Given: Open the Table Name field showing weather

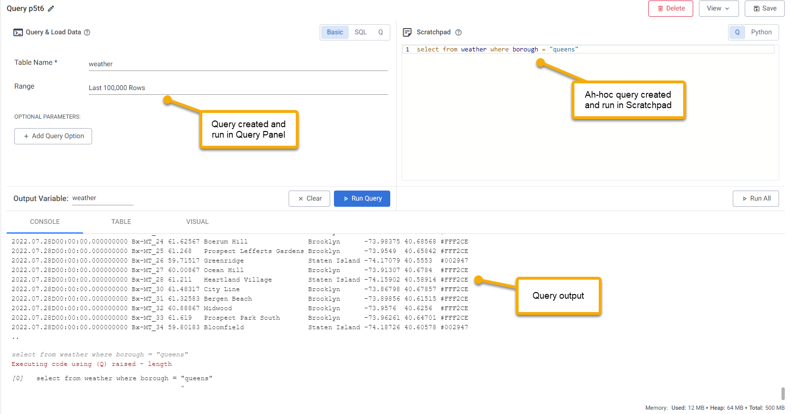Looking at the screenshot, I should coord(238,64).
